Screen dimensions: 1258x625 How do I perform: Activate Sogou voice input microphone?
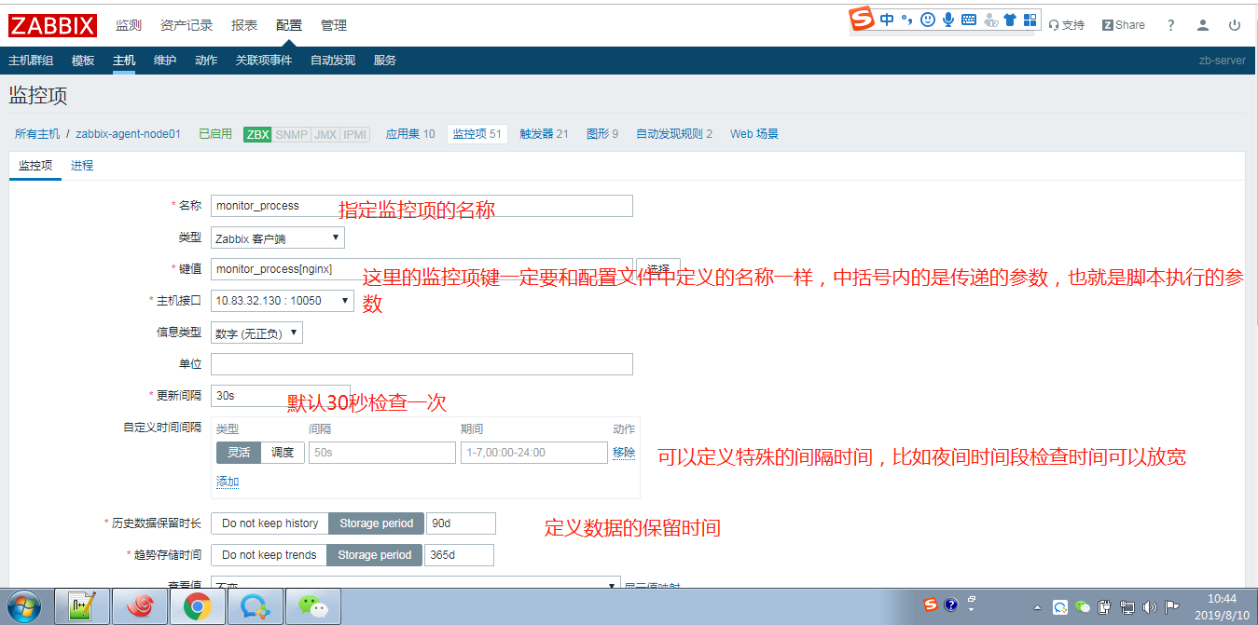tap(948, 20)
